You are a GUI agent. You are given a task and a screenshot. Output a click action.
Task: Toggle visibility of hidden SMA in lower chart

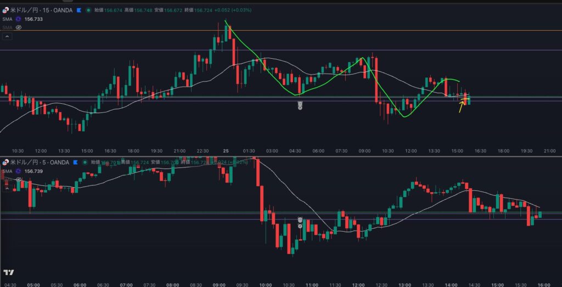(x=18, y=179)
